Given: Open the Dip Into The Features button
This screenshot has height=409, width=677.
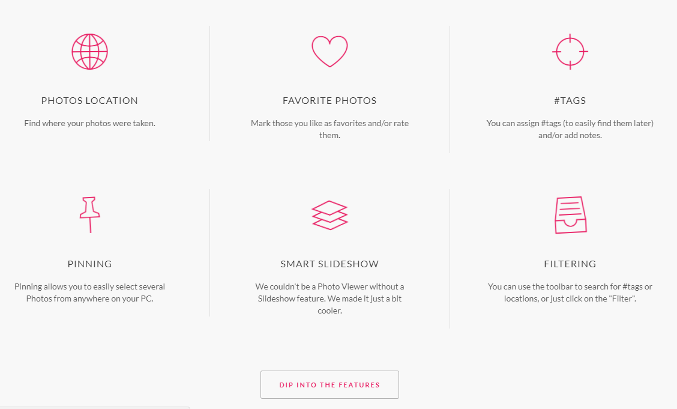Looking at the screenshot, I should point(329,384).
